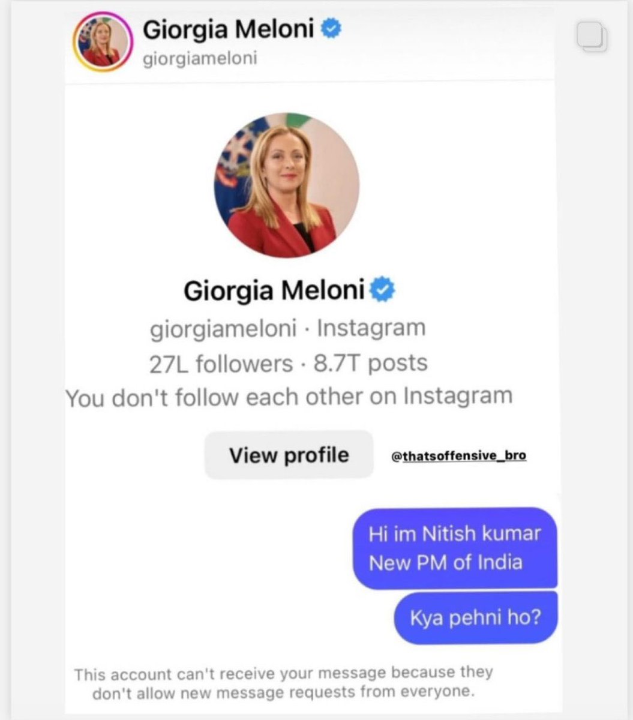This screenshot has height=720, width=633.
Task: Select header title Giorgia Meloni
Action: coord(228,28)
